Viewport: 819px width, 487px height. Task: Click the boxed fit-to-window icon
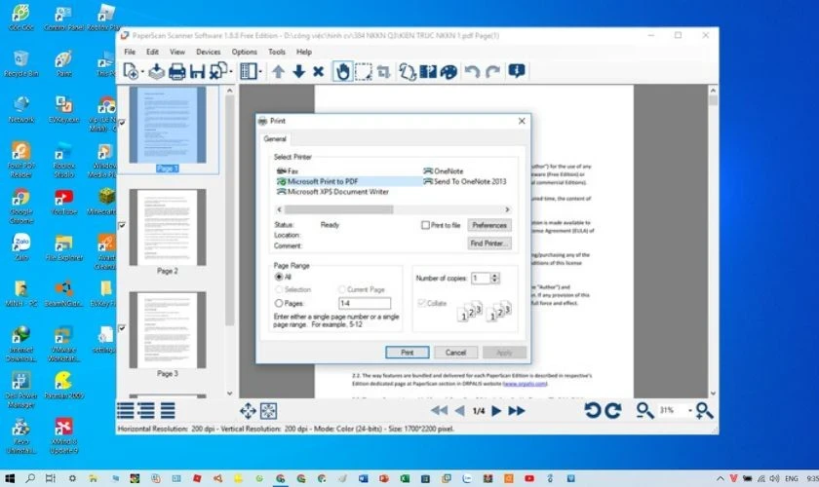click(x=268, y=411)
